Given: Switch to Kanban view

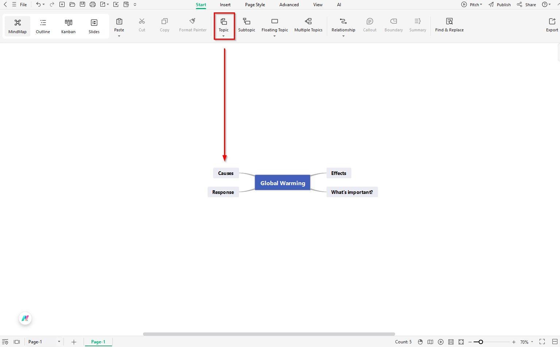Looking at the screenshot, I should click(x=68, y=26).
